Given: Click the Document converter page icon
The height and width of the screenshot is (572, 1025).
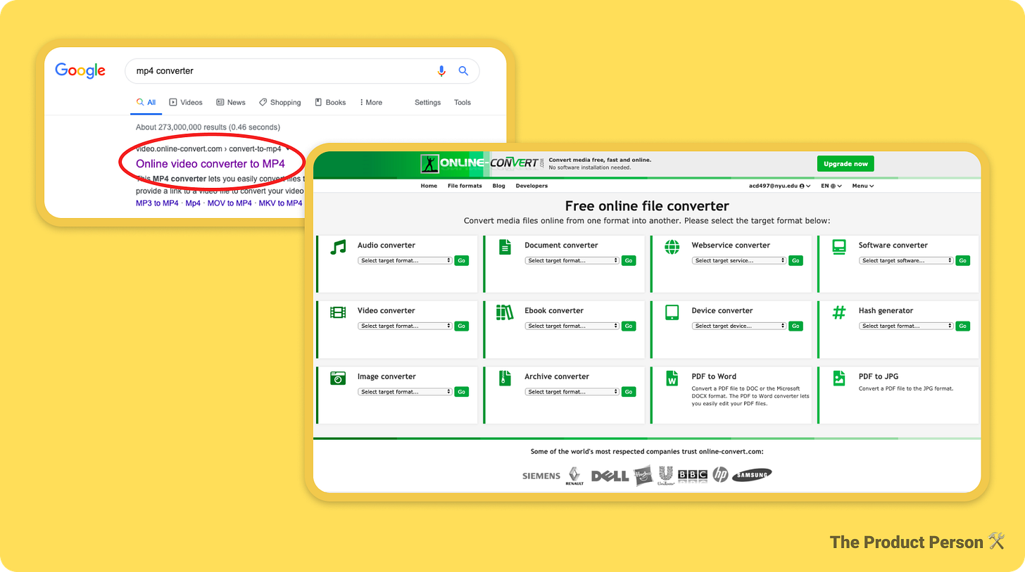Looking at the screenshot, I should (505, 247).
